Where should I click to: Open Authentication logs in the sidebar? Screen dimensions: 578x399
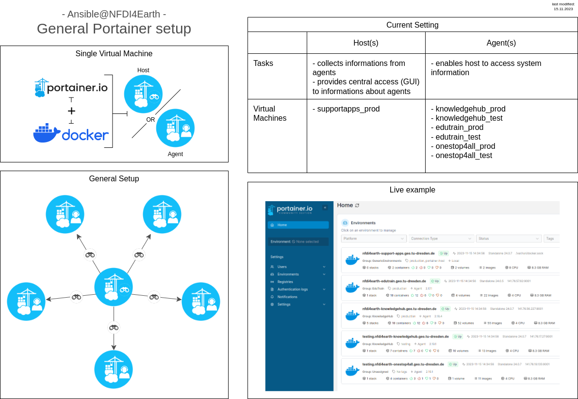click(x=292, y=289)
